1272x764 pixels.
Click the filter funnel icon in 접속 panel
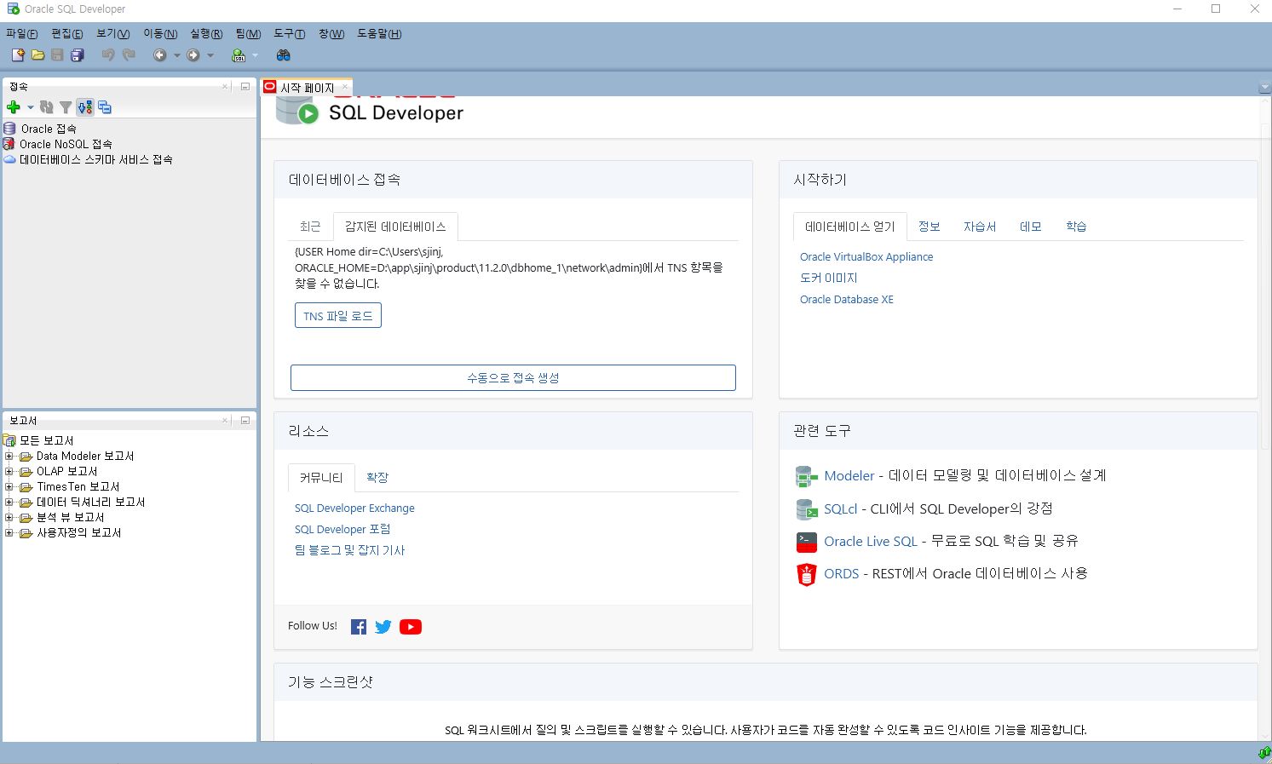coord(66,107)
